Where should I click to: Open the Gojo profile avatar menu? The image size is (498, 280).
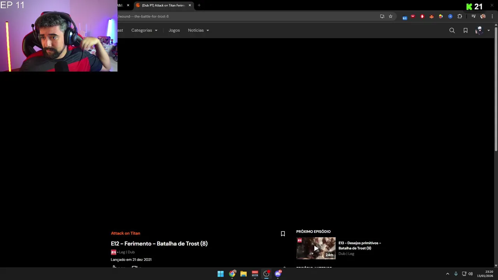(x=479, y=30)
